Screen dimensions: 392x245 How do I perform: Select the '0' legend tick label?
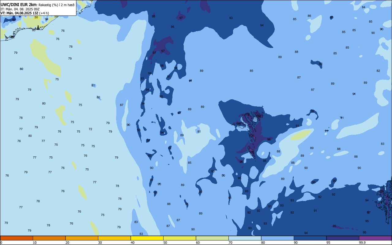tap(1, 243)
